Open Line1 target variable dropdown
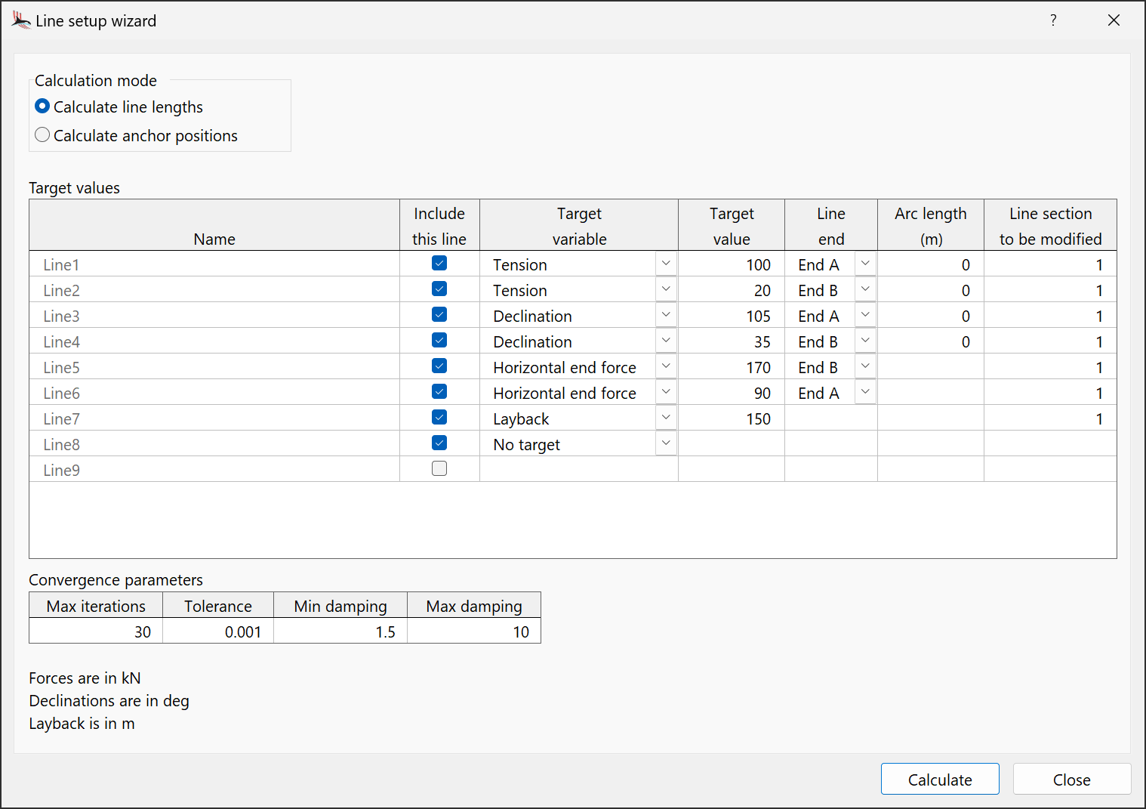The width and height of the screenshot is (1146, 809). pyautogui.click(x=666, y=264)
